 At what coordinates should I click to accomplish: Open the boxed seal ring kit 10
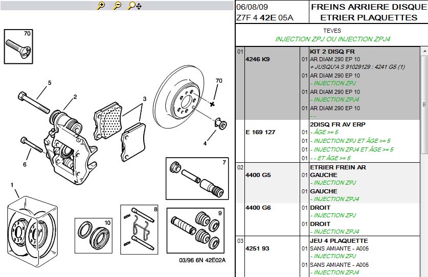[94, 236]
